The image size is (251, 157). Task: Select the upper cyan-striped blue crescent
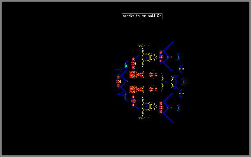pos(181,69)
